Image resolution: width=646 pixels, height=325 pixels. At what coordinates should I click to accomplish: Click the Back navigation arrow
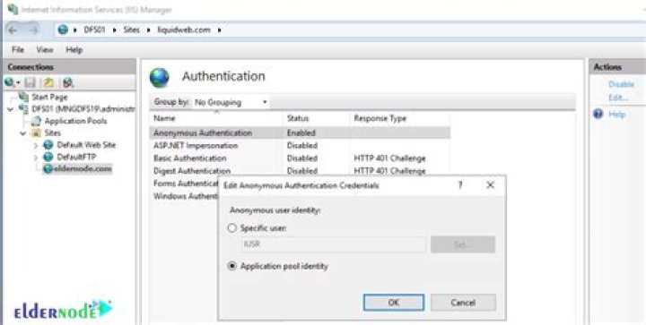(x=13, y=30)
